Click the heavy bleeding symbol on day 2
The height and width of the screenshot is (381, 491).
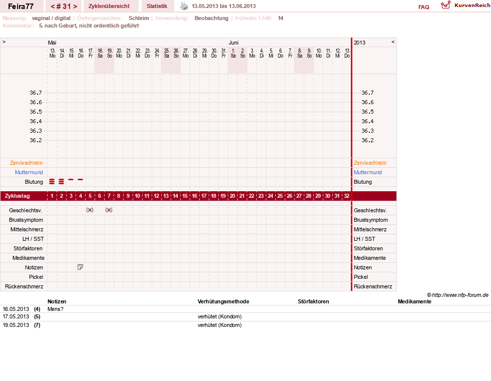(62, 181)
